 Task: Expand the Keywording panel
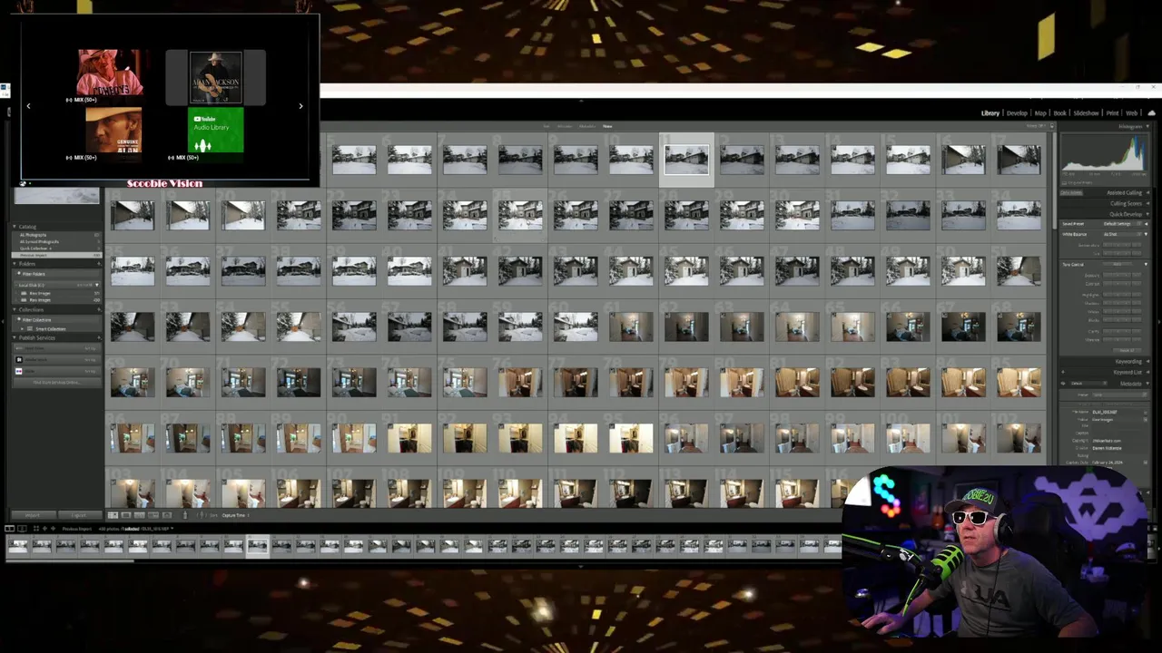point(1147,362)
